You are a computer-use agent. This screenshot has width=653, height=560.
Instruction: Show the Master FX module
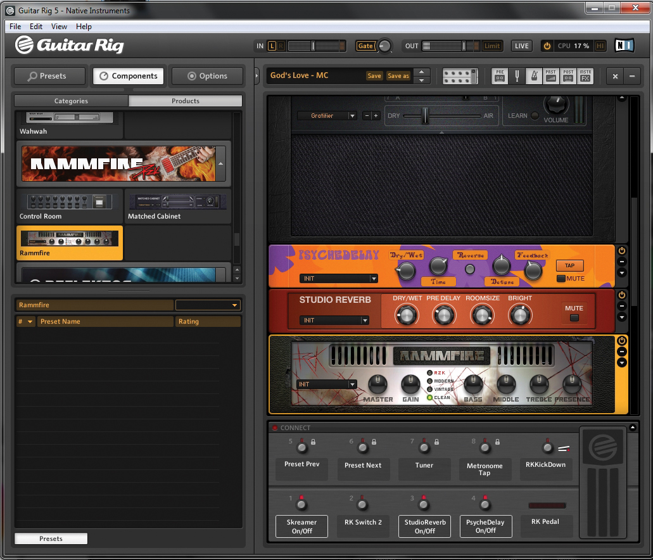pyautogui.click(x=585, y=76)
